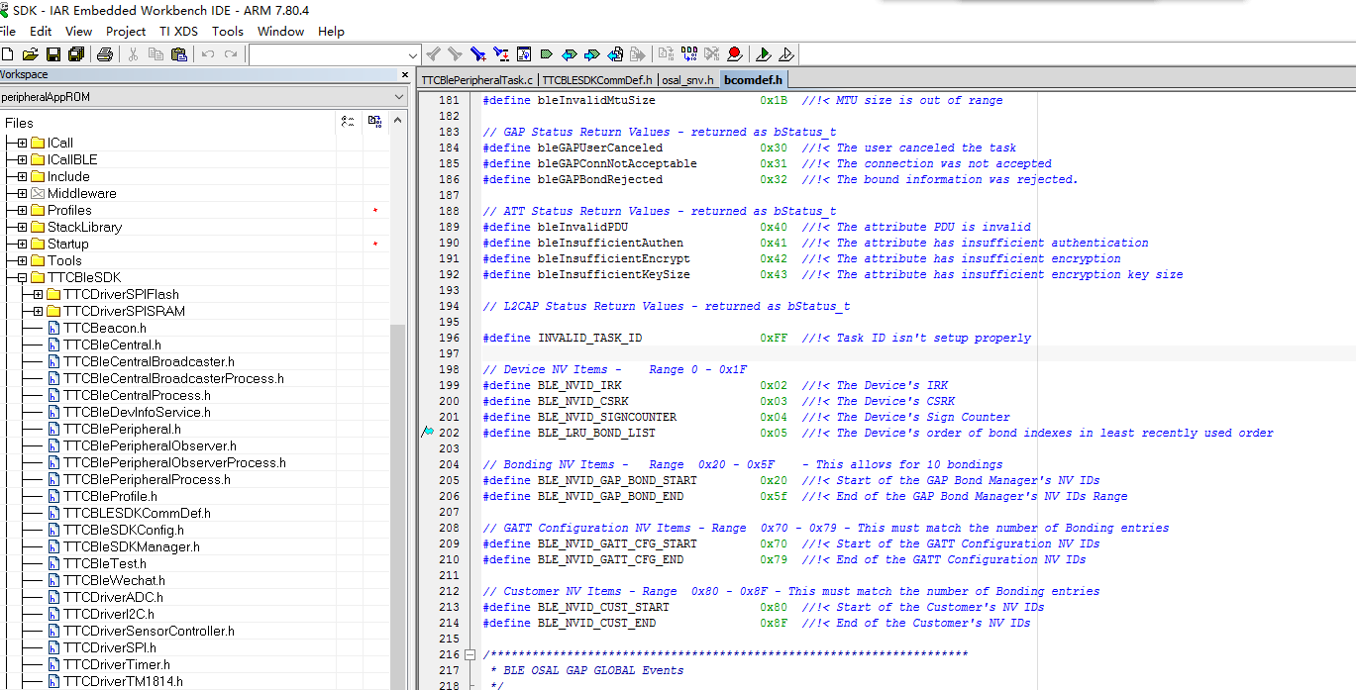Create a new document with the New icon
Viewport: 1356px width, 690px height.
click(8, 54)
